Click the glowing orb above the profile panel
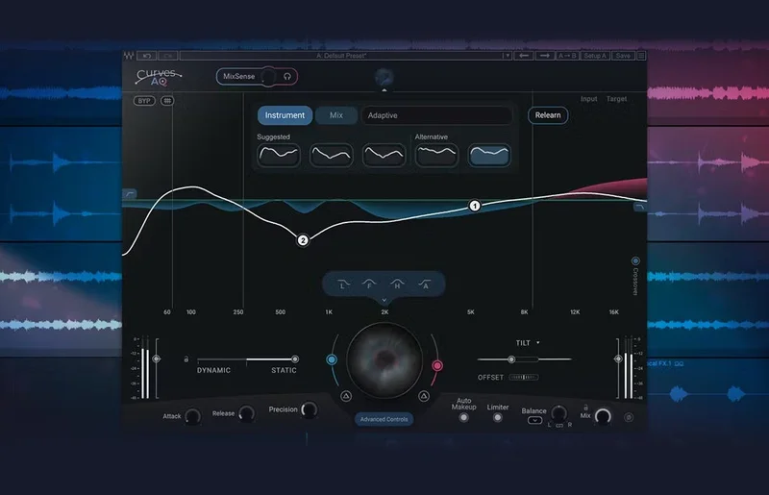The image size is (769, 495). click(x=384, y=77)
